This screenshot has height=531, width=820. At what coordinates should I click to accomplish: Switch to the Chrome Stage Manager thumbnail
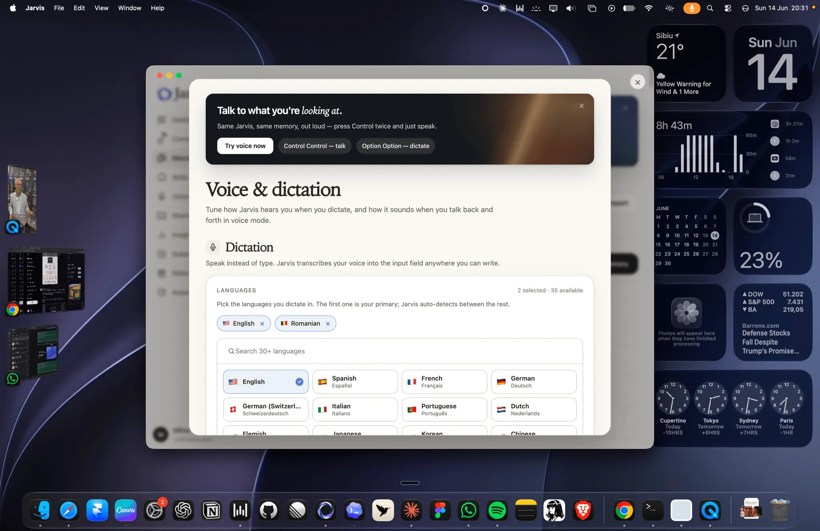point(46,280)
